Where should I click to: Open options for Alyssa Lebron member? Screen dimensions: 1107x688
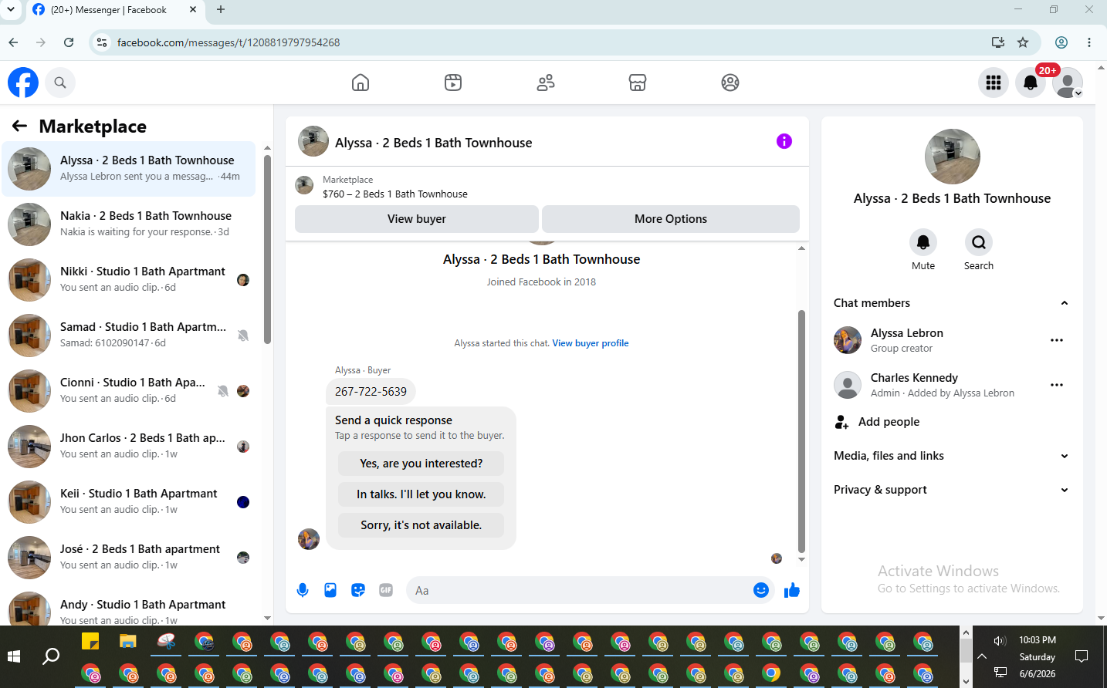(1057, 340)
